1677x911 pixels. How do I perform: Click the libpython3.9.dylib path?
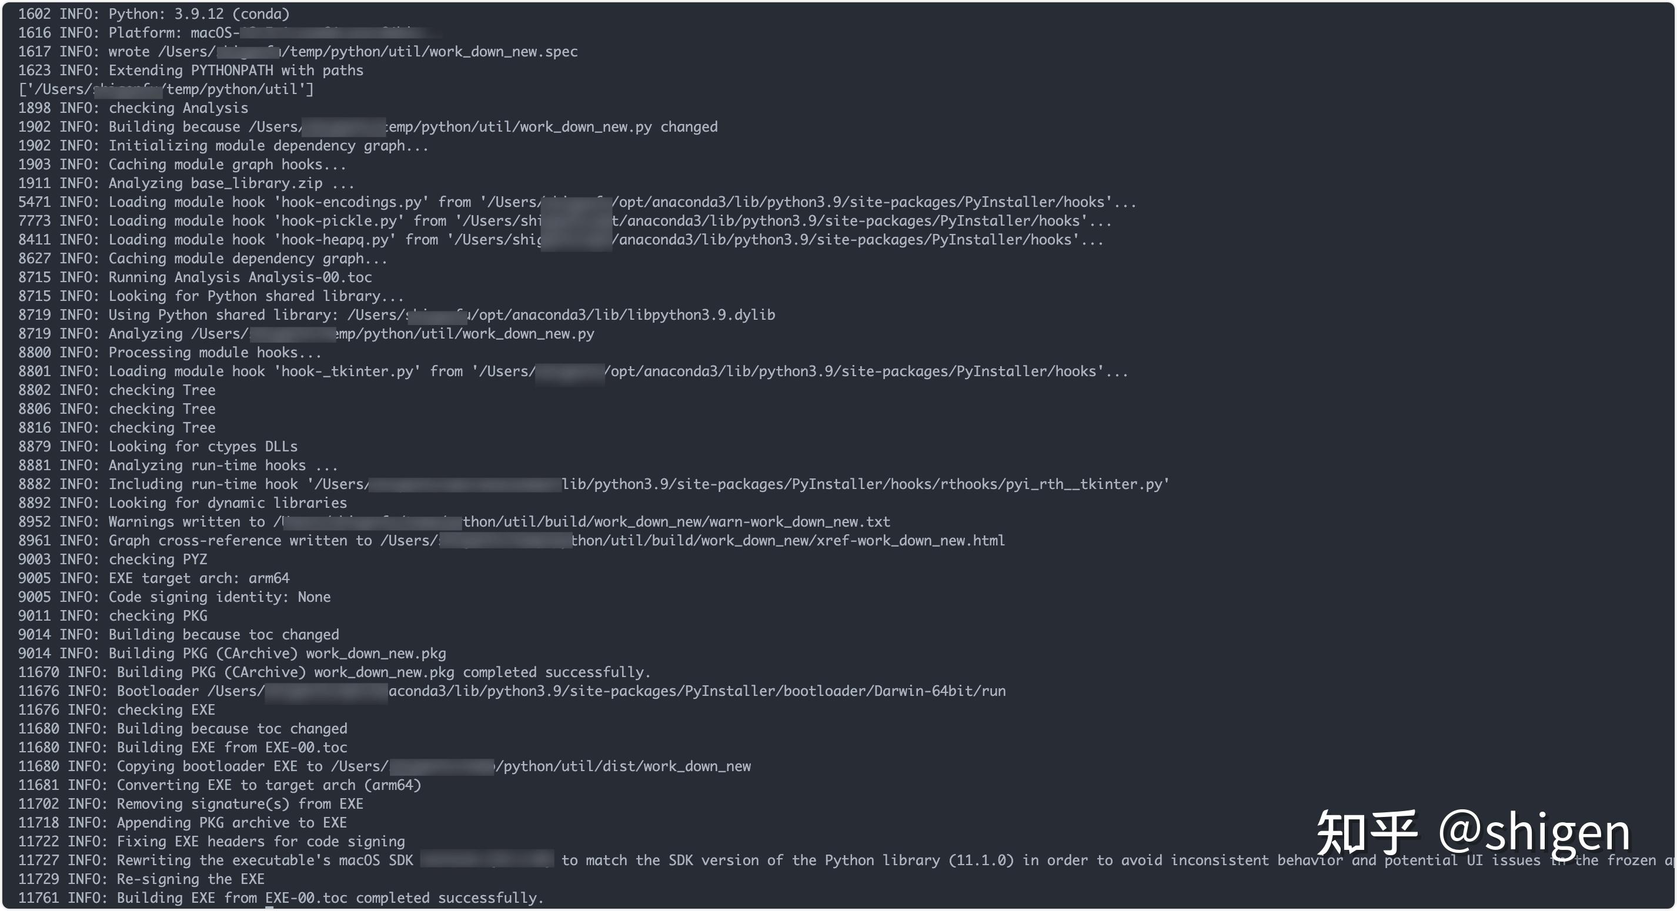561,315
